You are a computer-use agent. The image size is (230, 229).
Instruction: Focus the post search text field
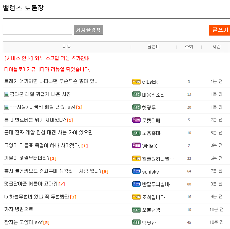point(37,30)
